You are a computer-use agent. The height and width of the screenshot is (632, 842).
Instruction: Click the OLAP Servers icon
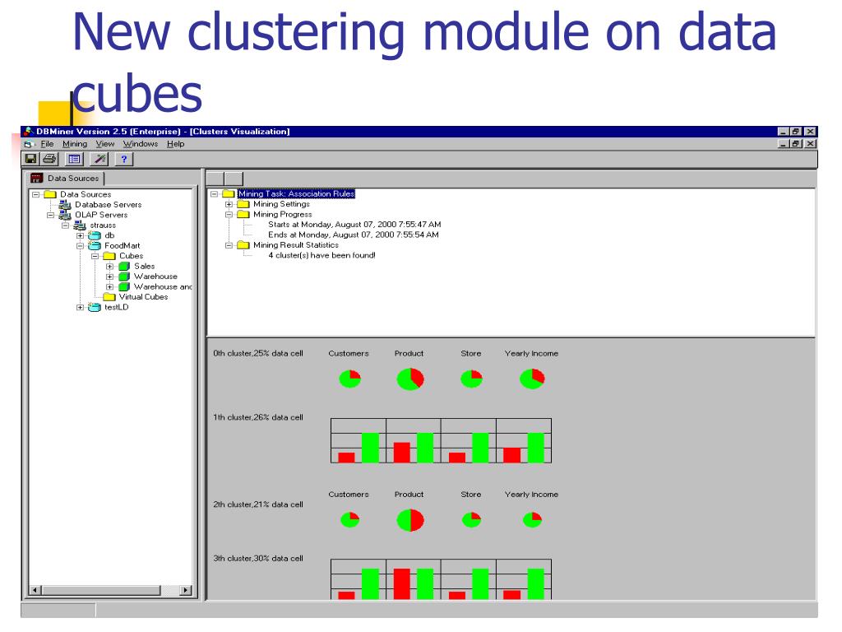[65, 215]
